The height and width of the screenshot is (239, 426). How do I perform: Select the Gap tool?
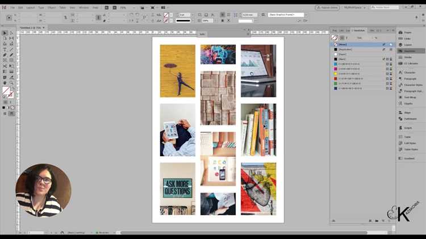coord(11,38)
